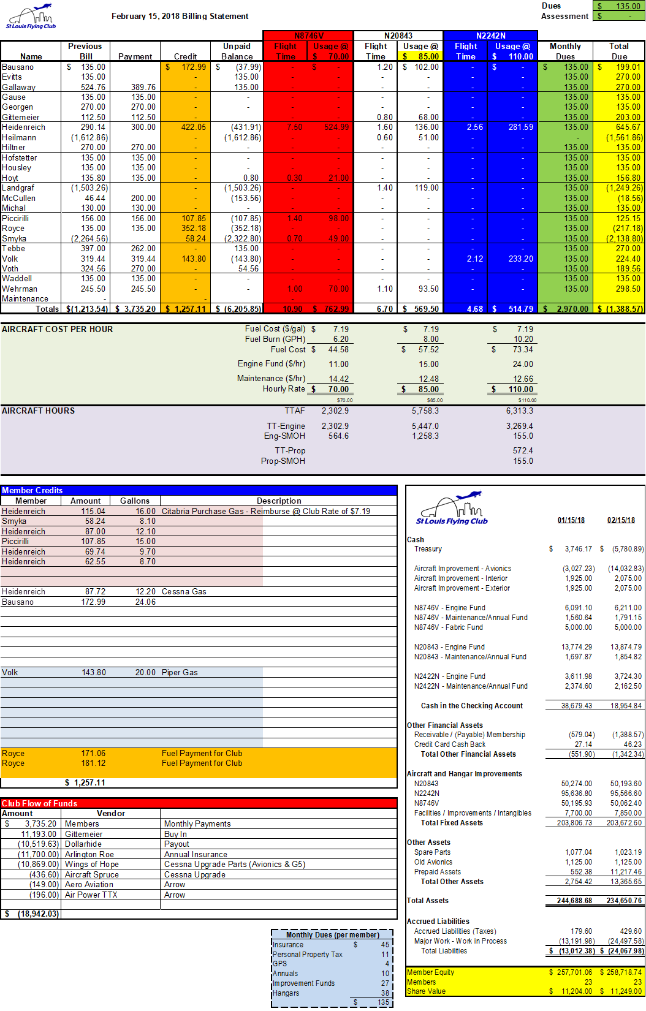Click the AIRCRAFT COST PER HOUR heading

pos(58,329)
